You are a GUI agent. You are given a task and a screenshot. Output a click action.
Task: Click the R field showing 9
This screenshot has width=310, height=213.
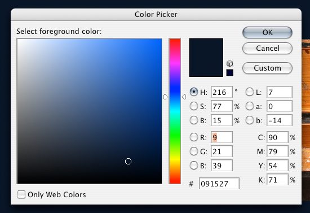click(x=222, y=137)
